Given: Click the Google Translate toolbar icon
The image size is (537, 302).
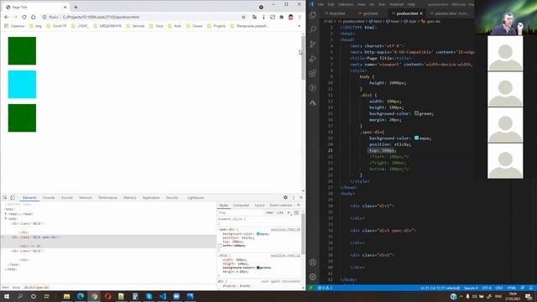Looking at the screenshot, I should pos(254,17).
